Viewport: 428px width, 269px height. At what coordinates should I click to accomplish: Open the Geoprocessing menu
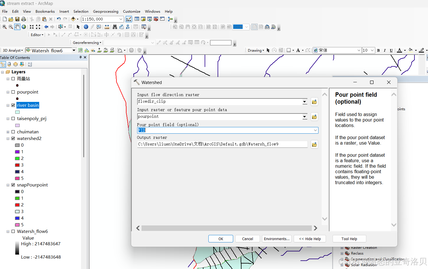click(x=105, y=11)
